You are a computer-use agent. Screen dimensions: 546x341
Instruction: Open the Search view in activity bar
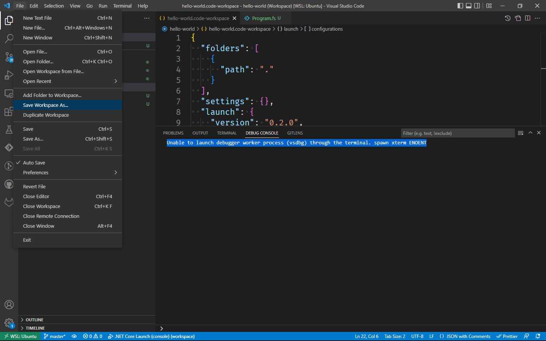(9, 38)
